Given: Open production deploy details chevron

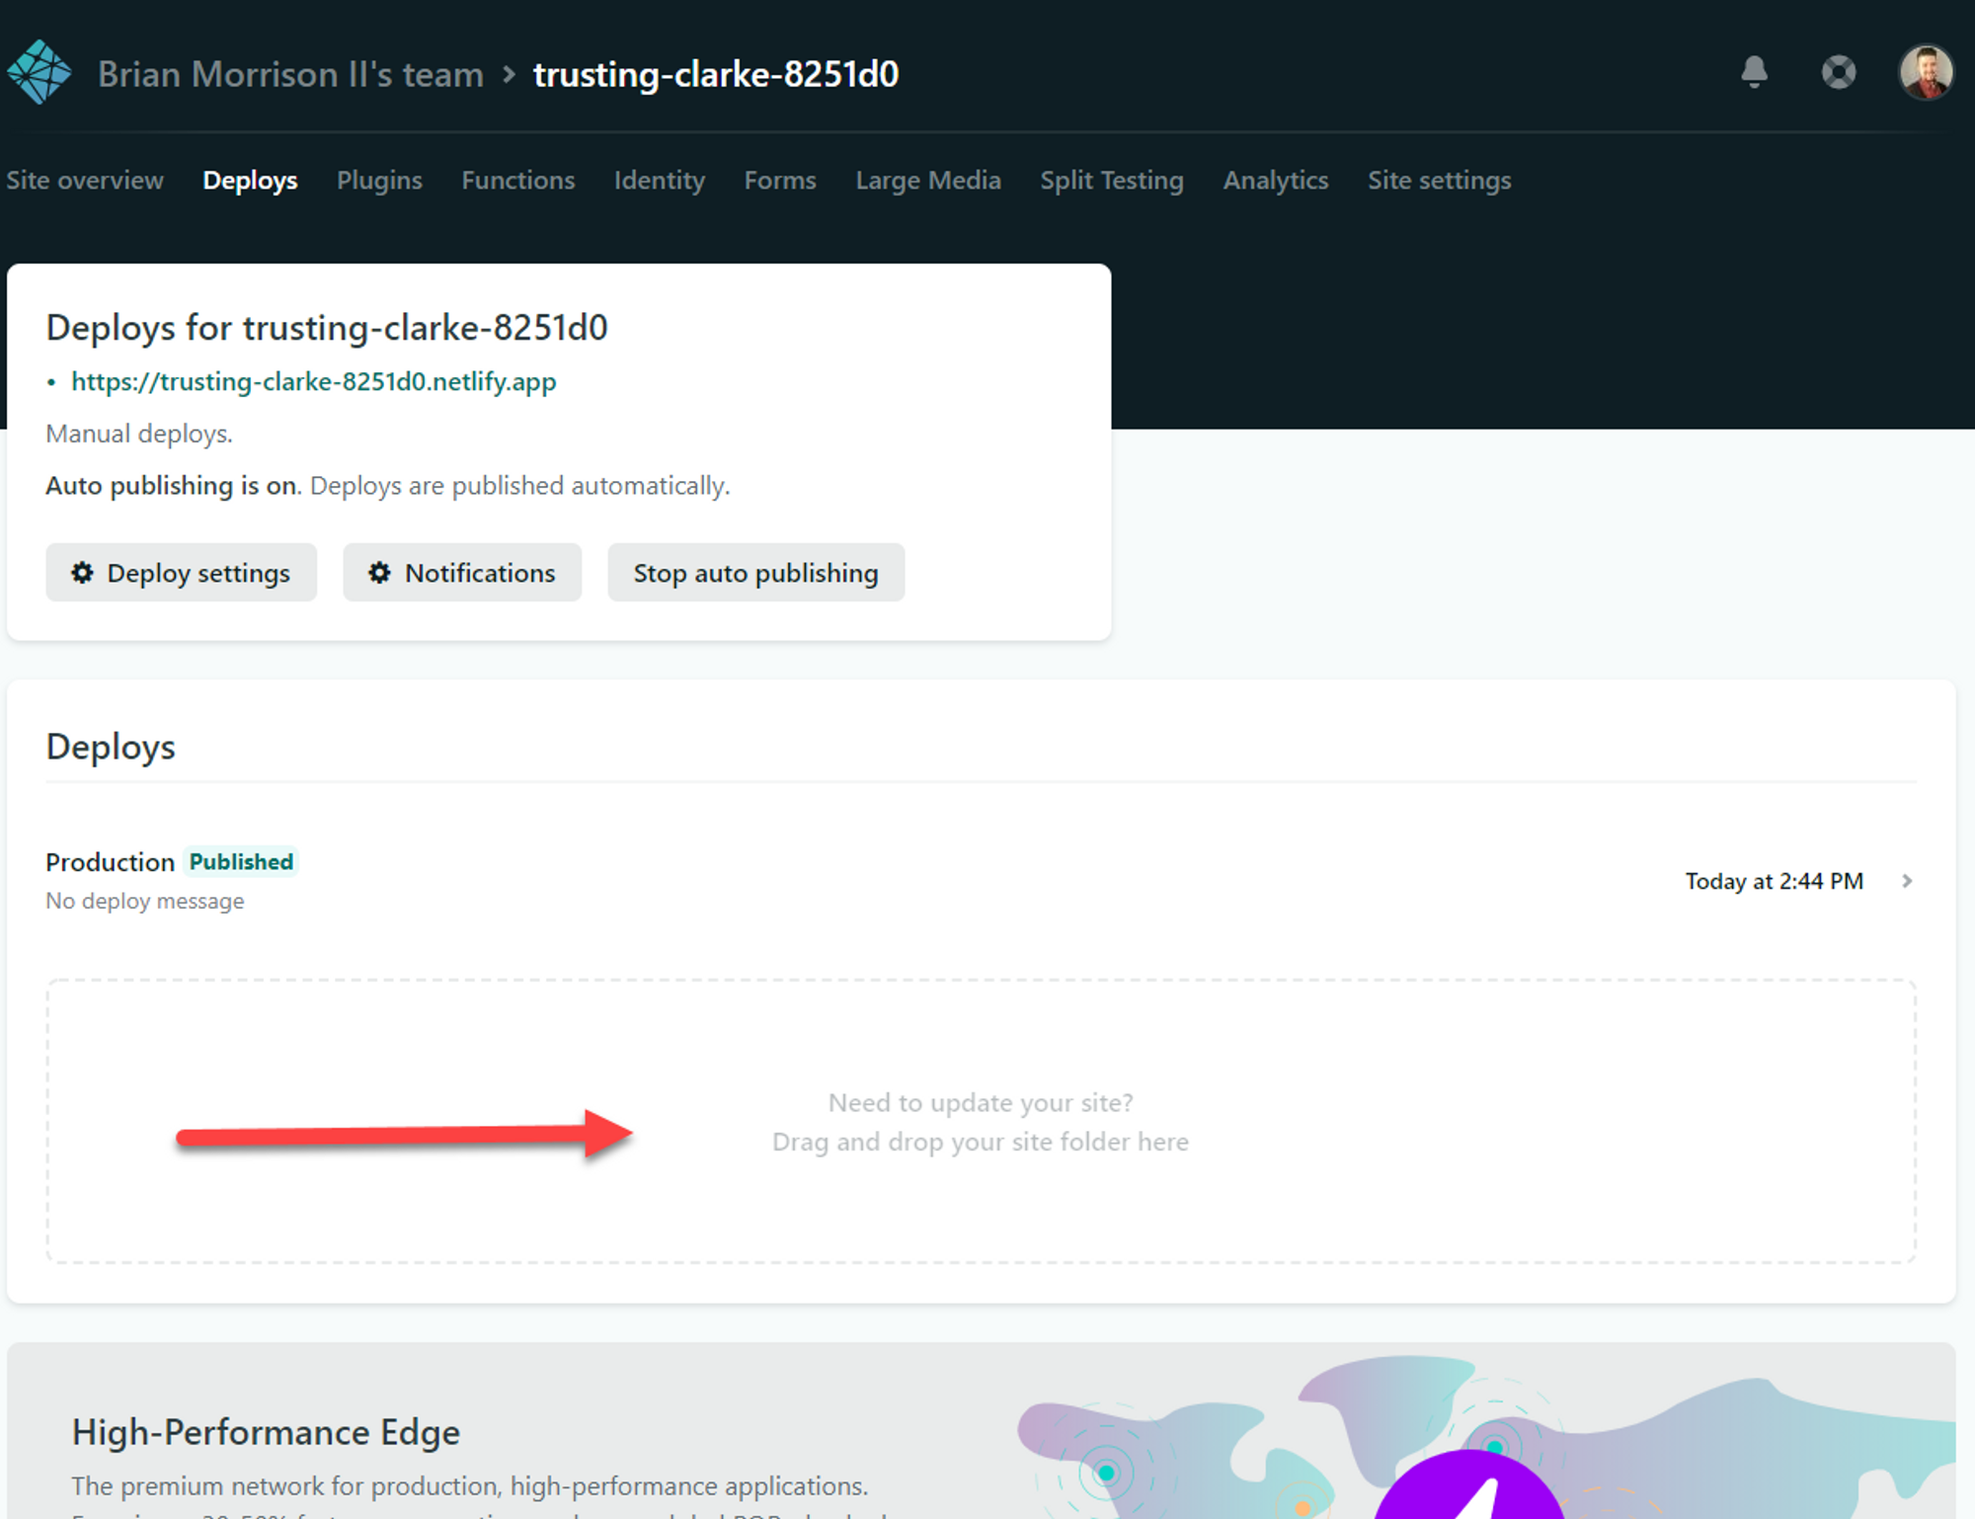Looking at the screenshot, I should 1907,881.
